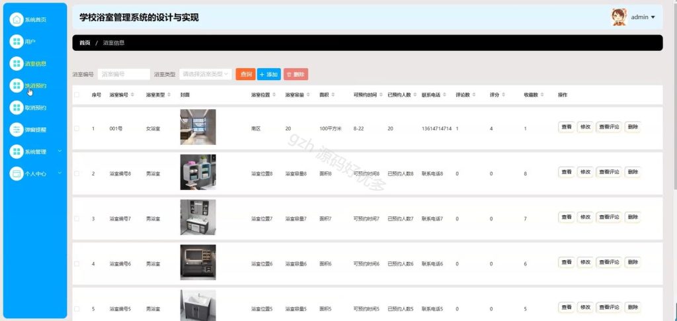Click 修改 for row 浴室编号5

(x=585, y=308)
